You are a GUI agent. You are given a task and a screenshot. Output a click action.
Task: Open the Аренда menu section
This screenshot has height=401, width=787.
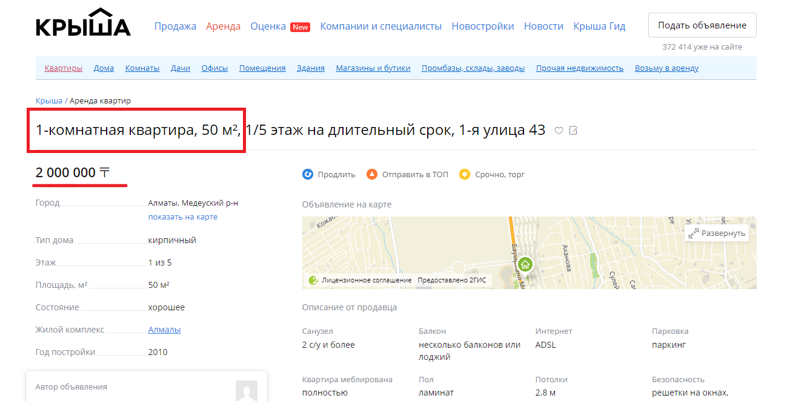point(223,26)
